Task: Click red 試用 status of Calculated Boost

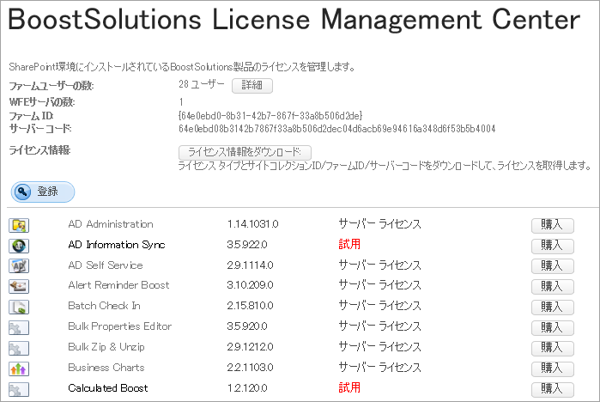Action: [349, 387]
